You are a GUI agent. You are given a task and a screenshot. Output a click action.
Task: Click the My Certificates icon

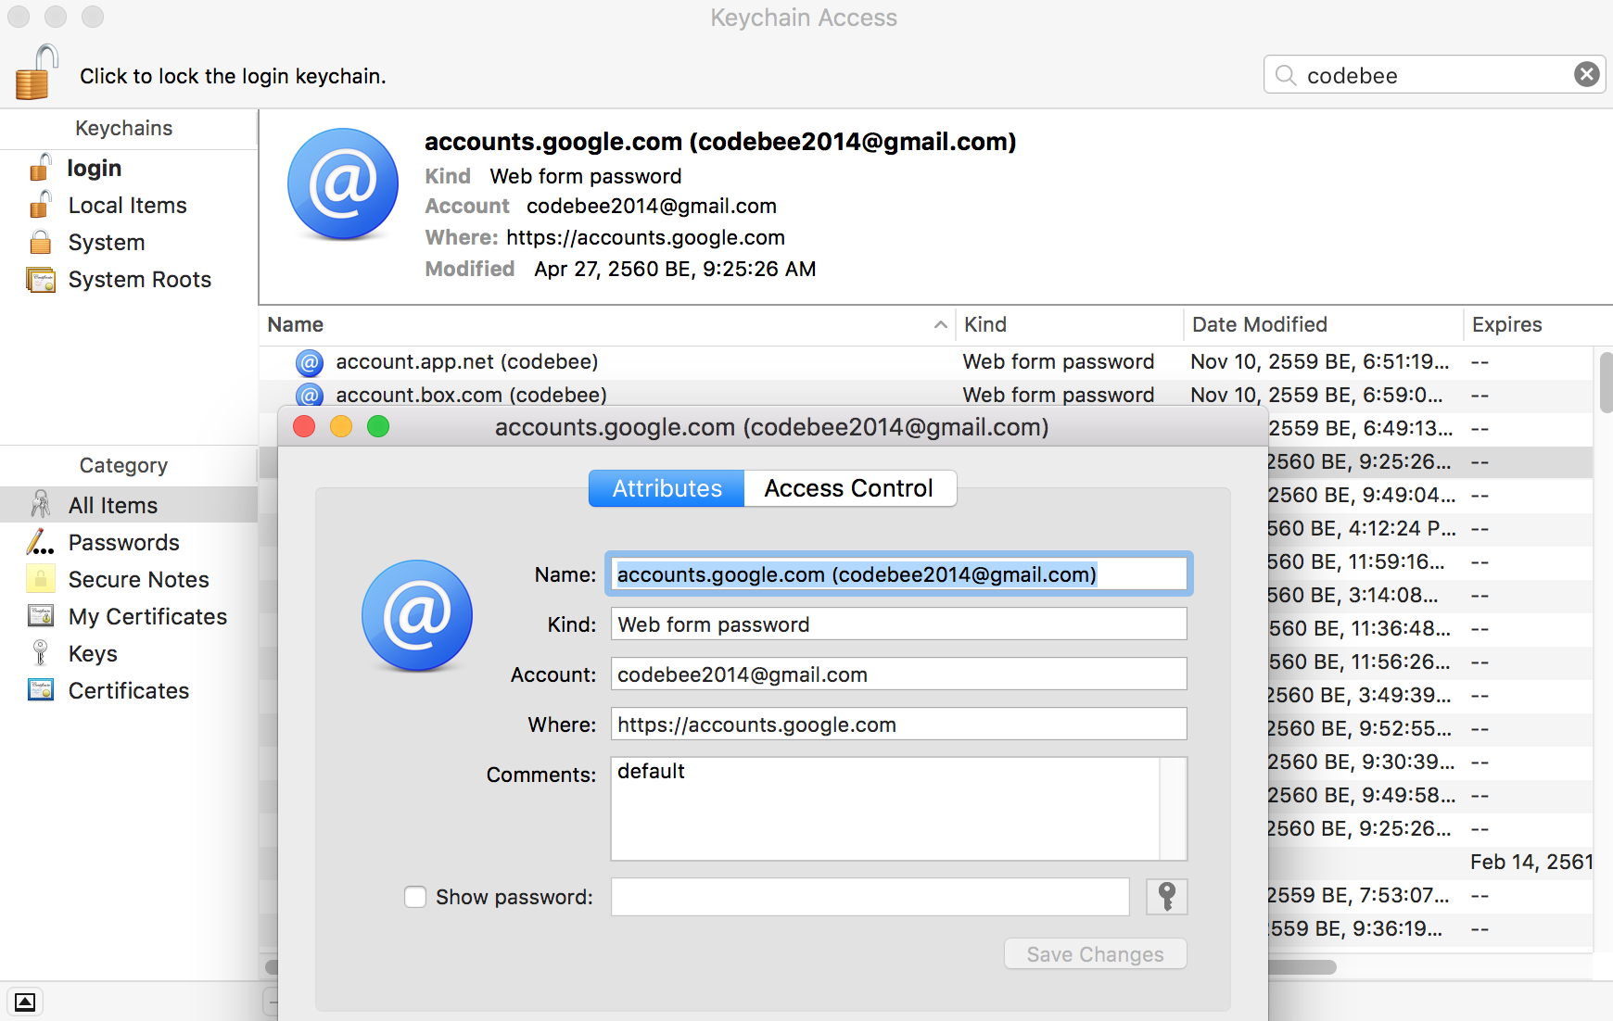[x=41, y=615]
